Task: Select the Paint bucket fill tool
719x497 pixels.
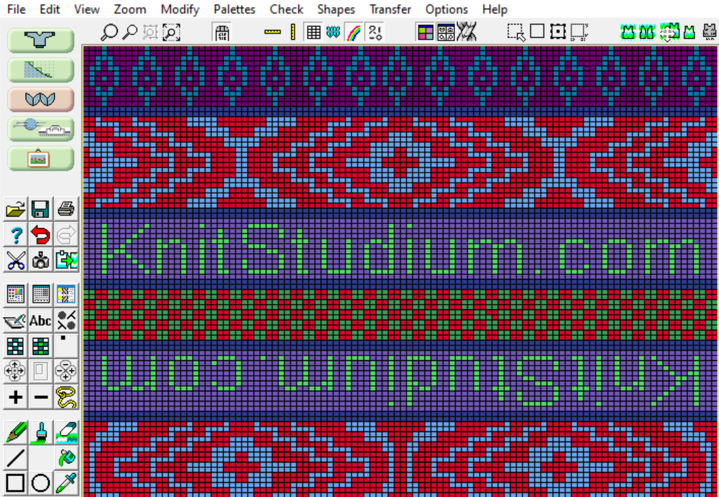Action: coord(66,457)
